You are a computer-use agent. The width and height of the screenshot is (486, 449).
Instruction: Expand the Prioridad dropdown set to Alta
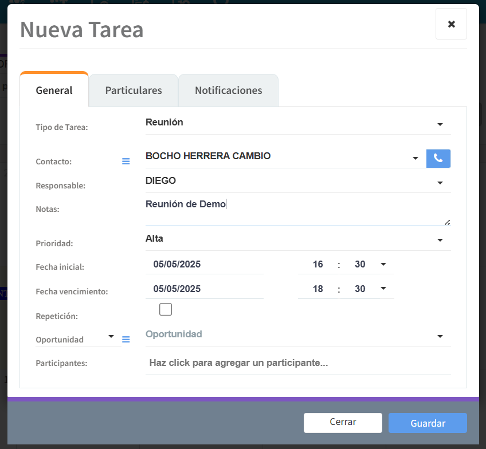440,240
